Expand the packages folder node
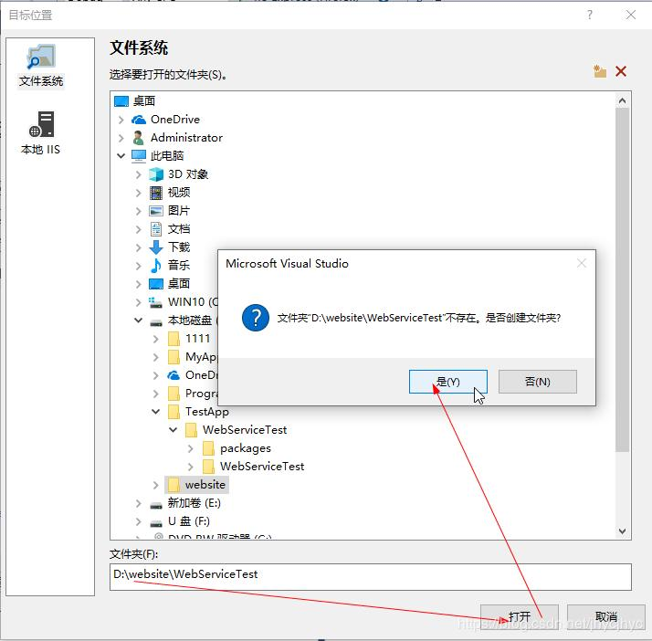The width and height of the screenshot is (652, 641). pyautogui.click(x=191, y=448)
